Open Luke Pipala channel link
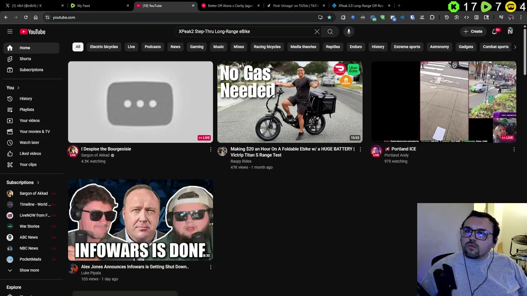Image resolution: width=527 pixels, height=296 pixels. pos(91,273)
